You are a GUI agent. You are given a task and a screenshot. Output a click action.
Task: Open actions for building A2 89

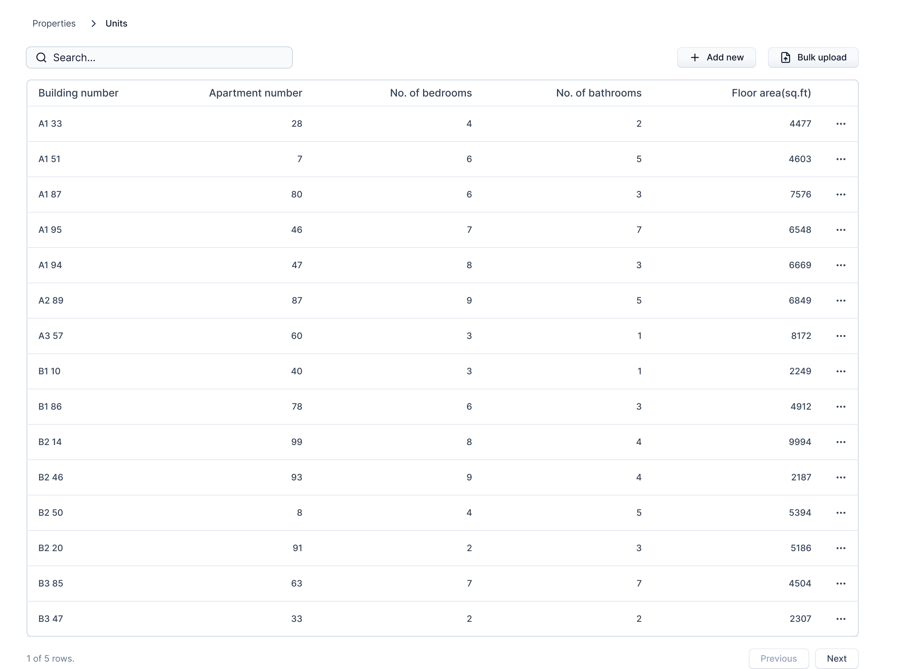840,301
